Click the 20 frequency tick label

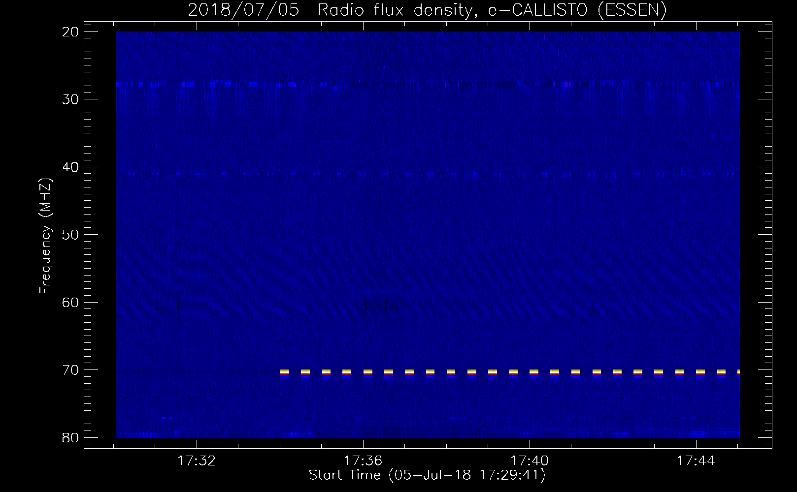pos(71,32)
